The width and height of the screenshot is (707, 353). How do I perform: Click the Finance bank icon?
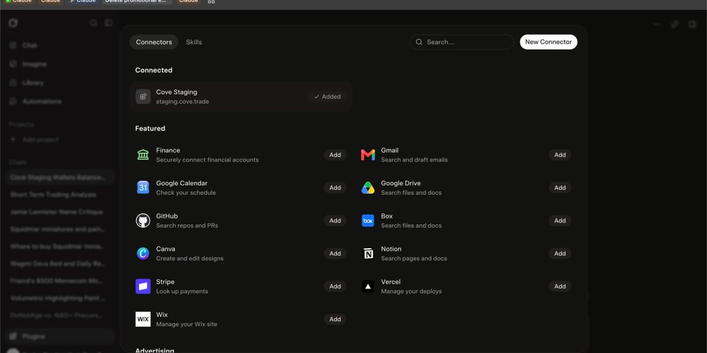pyautogui.click(x=143, y=155)
